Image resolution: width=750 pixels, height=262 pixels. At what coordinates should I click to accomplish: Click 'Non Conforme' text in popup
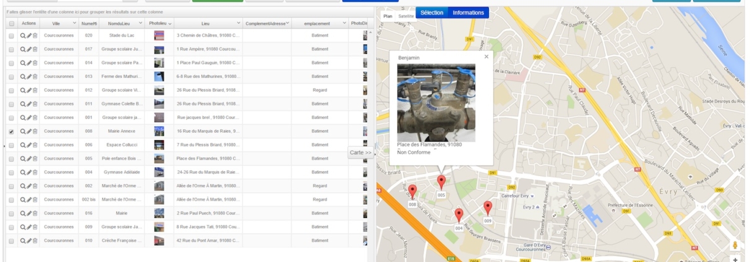[x=414, y=152]
